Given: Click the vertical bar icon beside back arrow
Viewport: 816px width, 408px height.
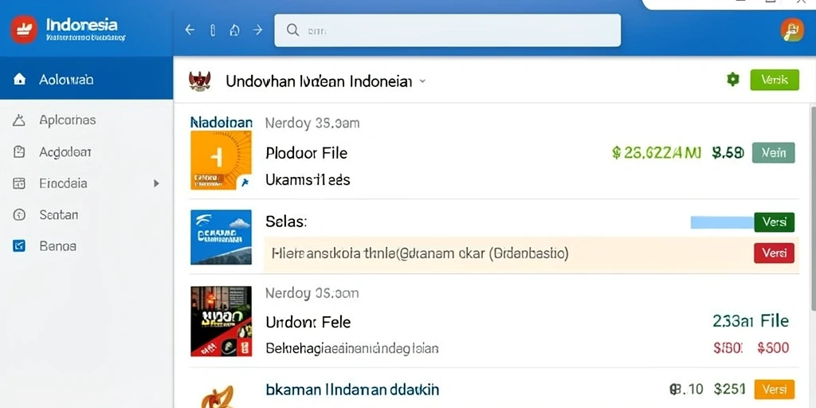Looking at the screenshot, I should click(212, 30).
